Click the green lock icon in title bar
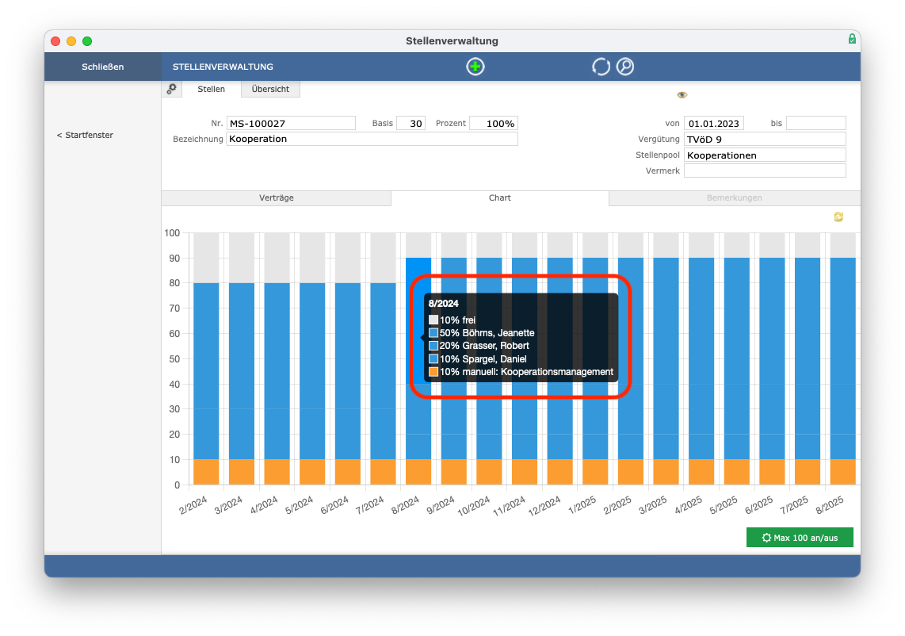The image size is (905, 636). click(852, 39)
